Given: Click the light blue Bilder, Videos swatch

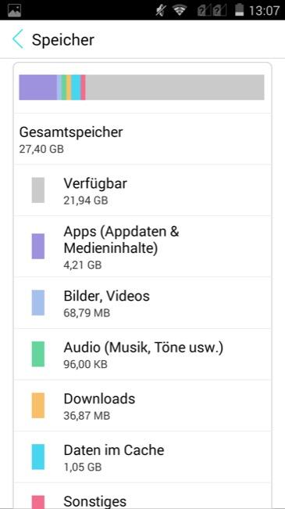Looking at the screenshot, I should 38,303.
